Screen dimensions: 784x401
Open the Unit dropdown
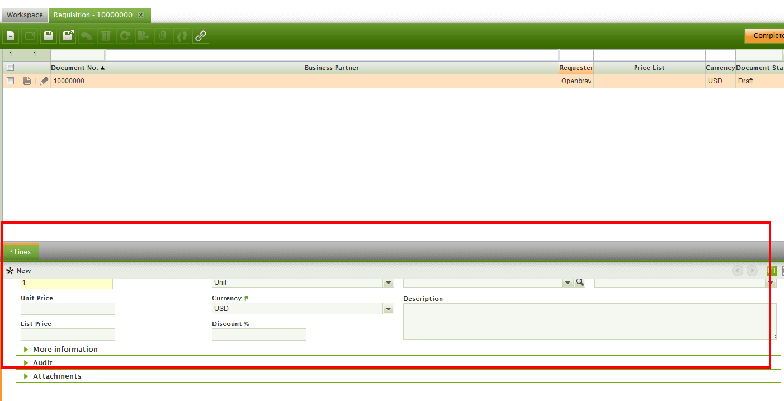389,283
